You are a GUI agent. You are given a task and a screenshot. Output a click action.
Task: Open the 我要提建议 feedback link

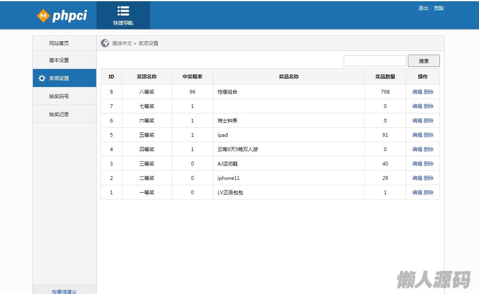coord(64,291)
